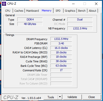
Task: Click the FSB:DRAM 3:40 value
Action: (x=61, y=43)
